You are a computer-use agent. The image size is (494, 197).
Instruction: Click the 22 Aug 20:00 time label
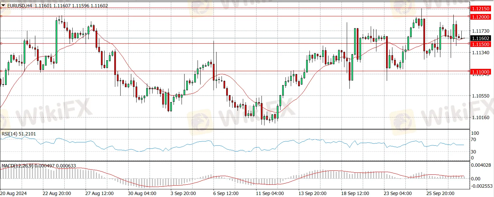pyautogui.click(x=57, y=193)
